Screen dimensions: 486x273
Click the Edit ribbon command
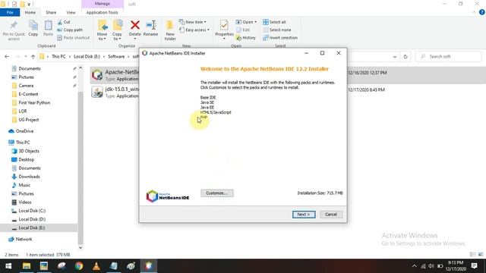coord(243,30)
